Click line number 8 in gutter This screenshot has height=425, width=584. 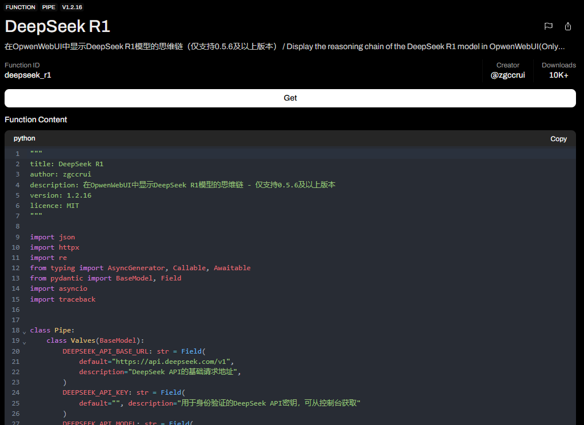pyautogui.click(x=18, y=226)
